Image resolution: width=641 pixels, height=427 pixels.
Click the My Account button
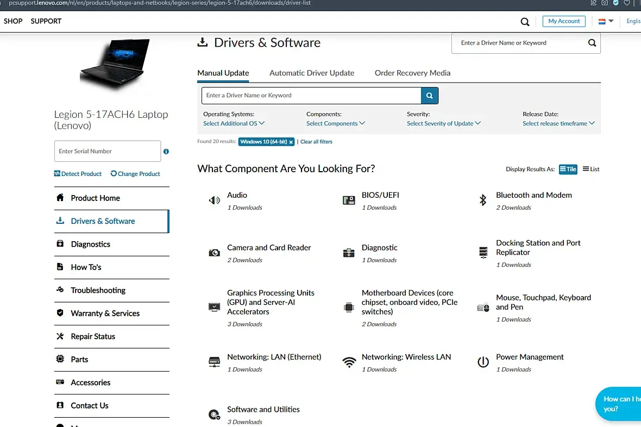coord(564,21)
